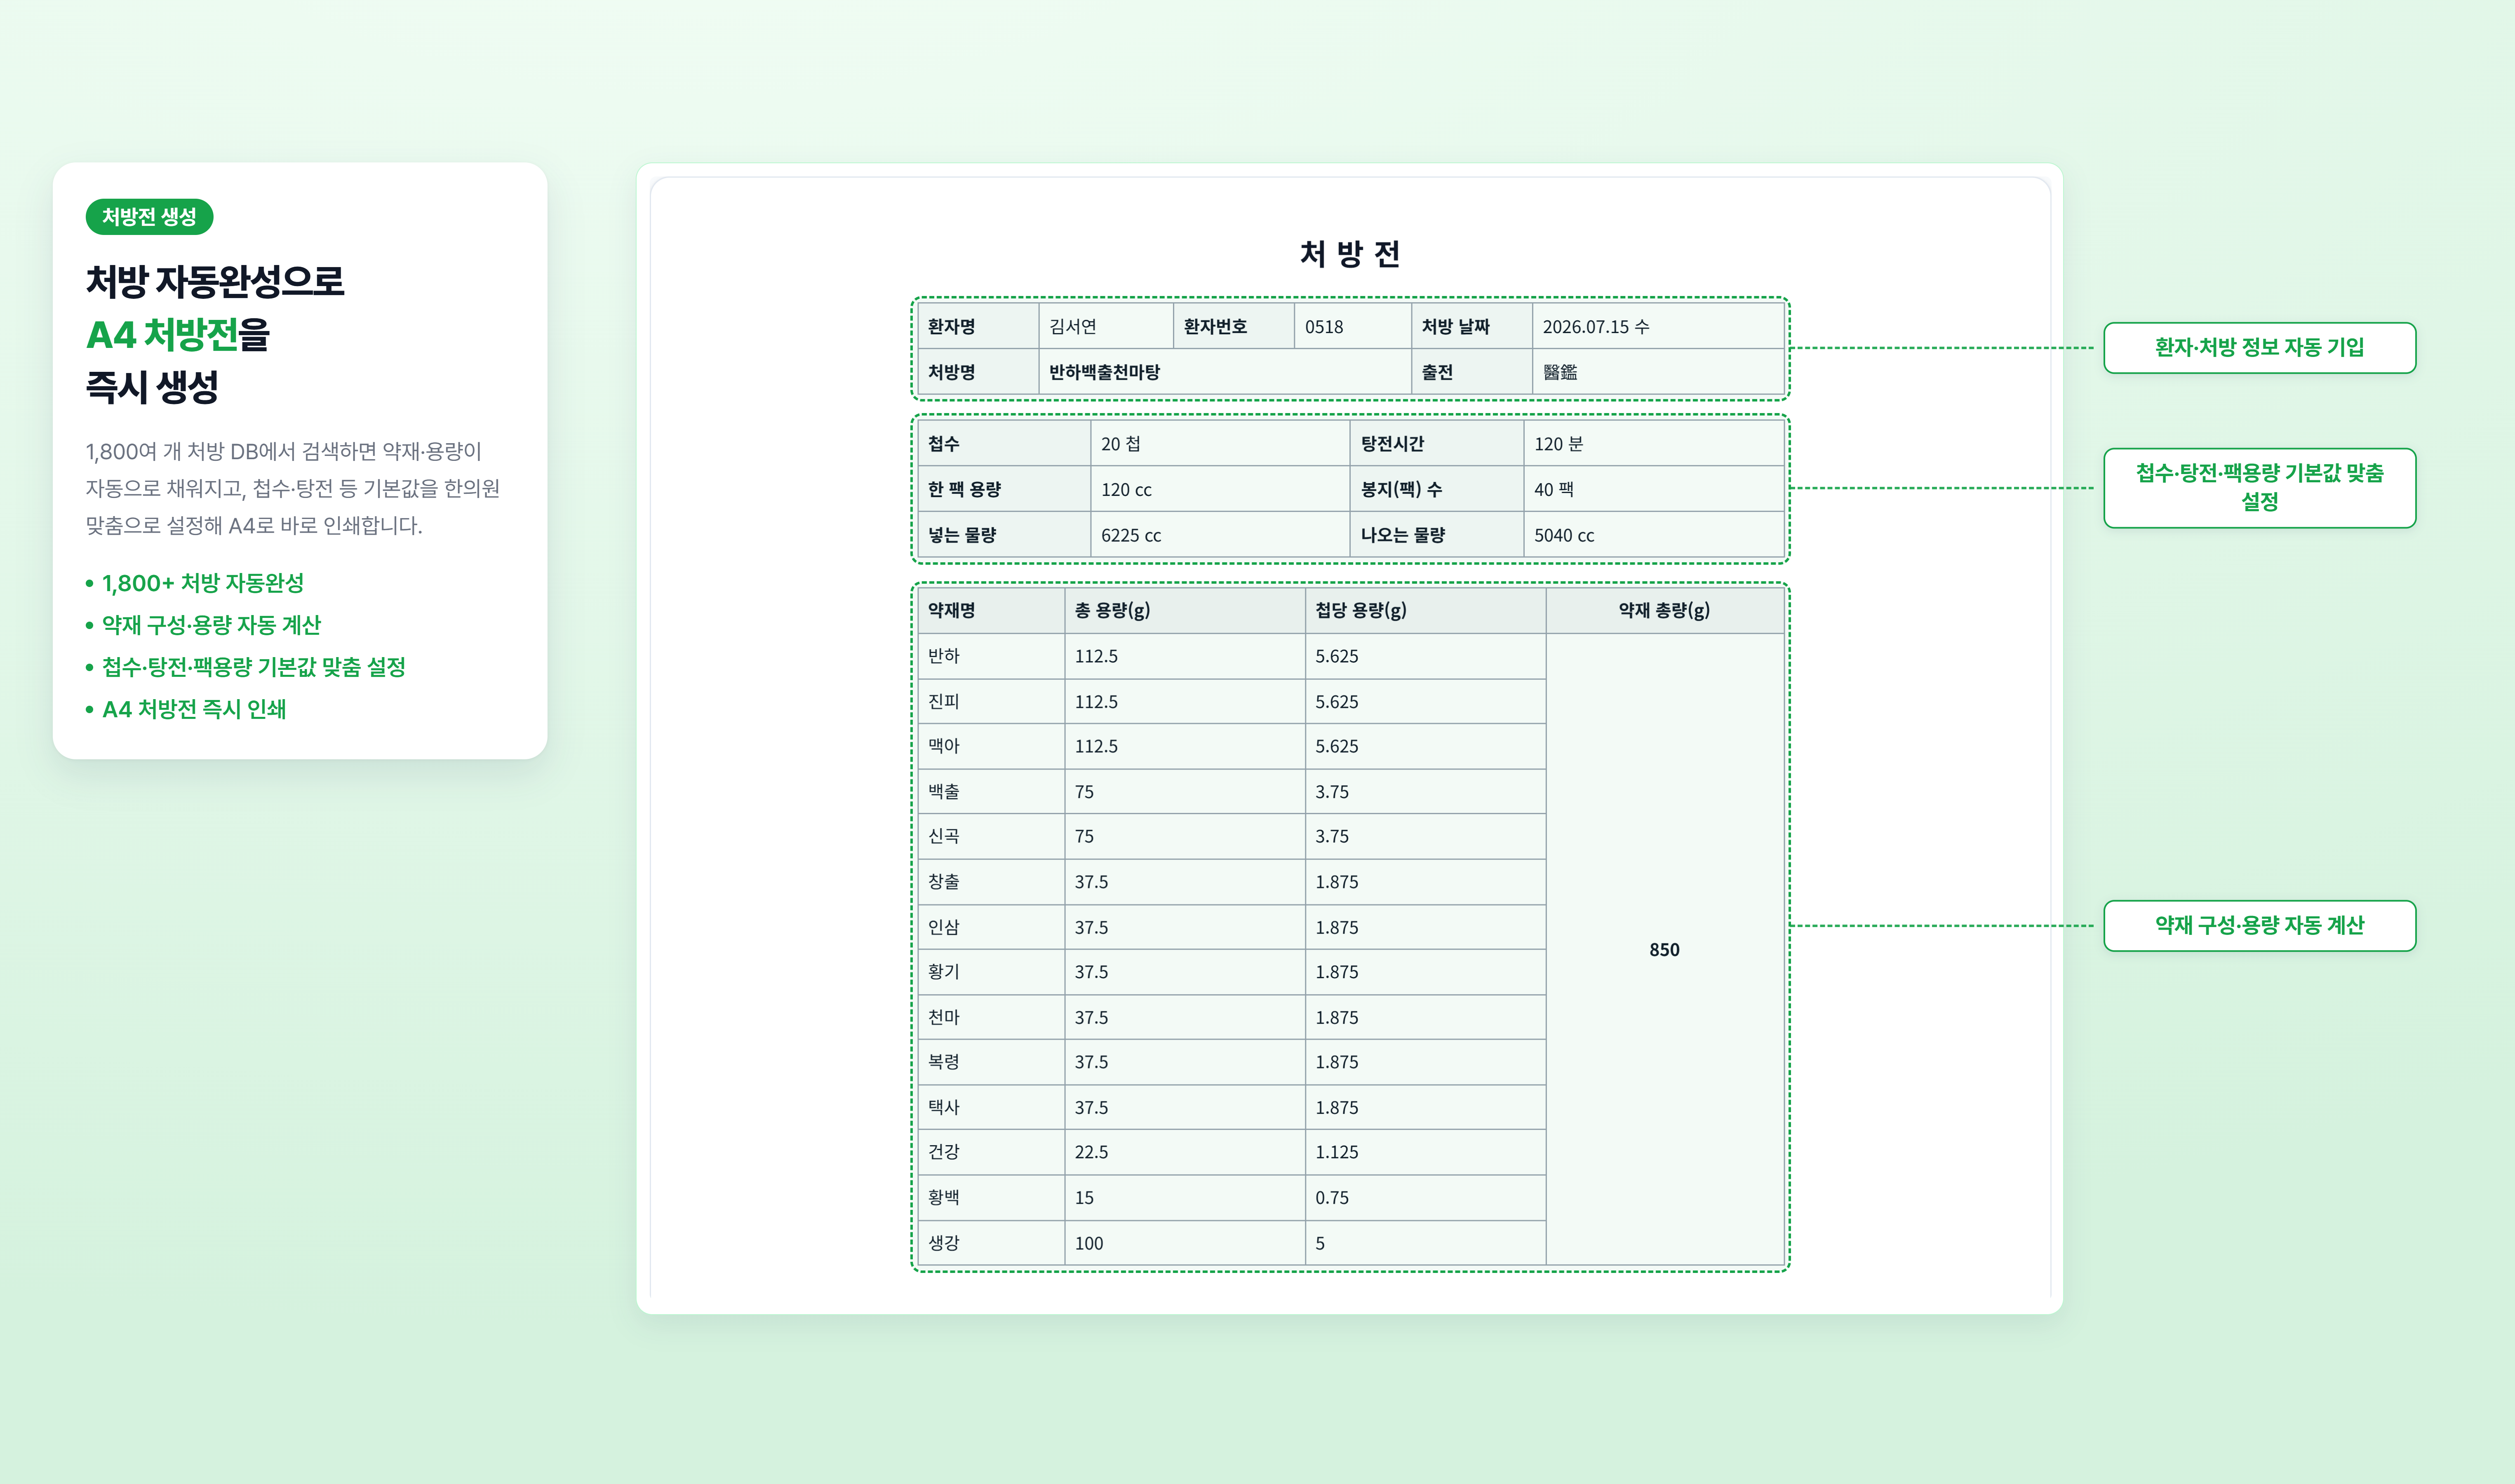The height and width of the screenshot is (1484, 2515).
Task: Click the herb name '반하'
Action: coord(944,656)
